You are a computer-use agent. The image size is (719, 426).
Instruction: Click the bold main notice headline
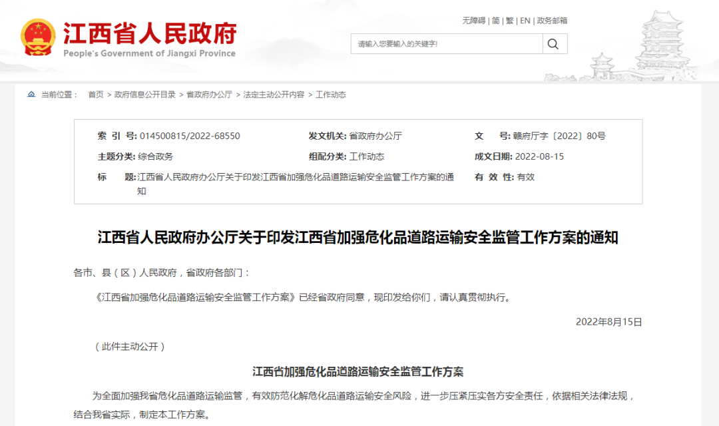click(x=358, y=238)
